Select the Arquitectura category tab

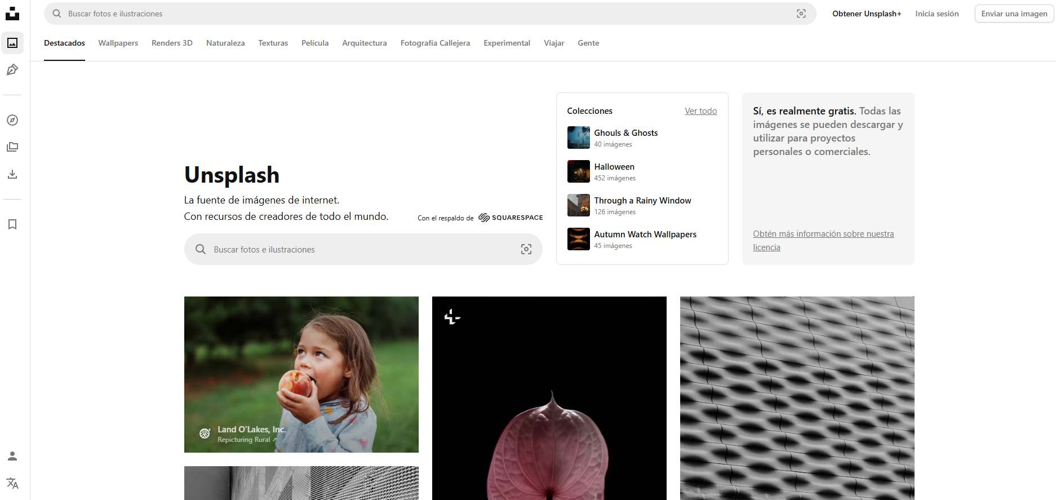364,43
